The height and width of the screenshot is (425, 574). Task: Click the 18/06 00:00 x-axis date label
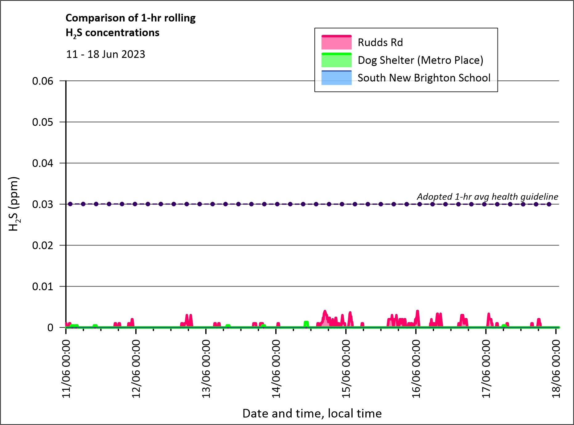tap(556, 369)
